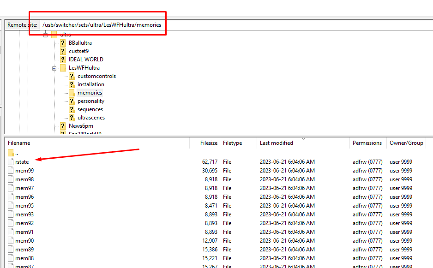Select the mem88 file
Image resolution: width=433 pixels, height=268 pixels.
(24, 258)
